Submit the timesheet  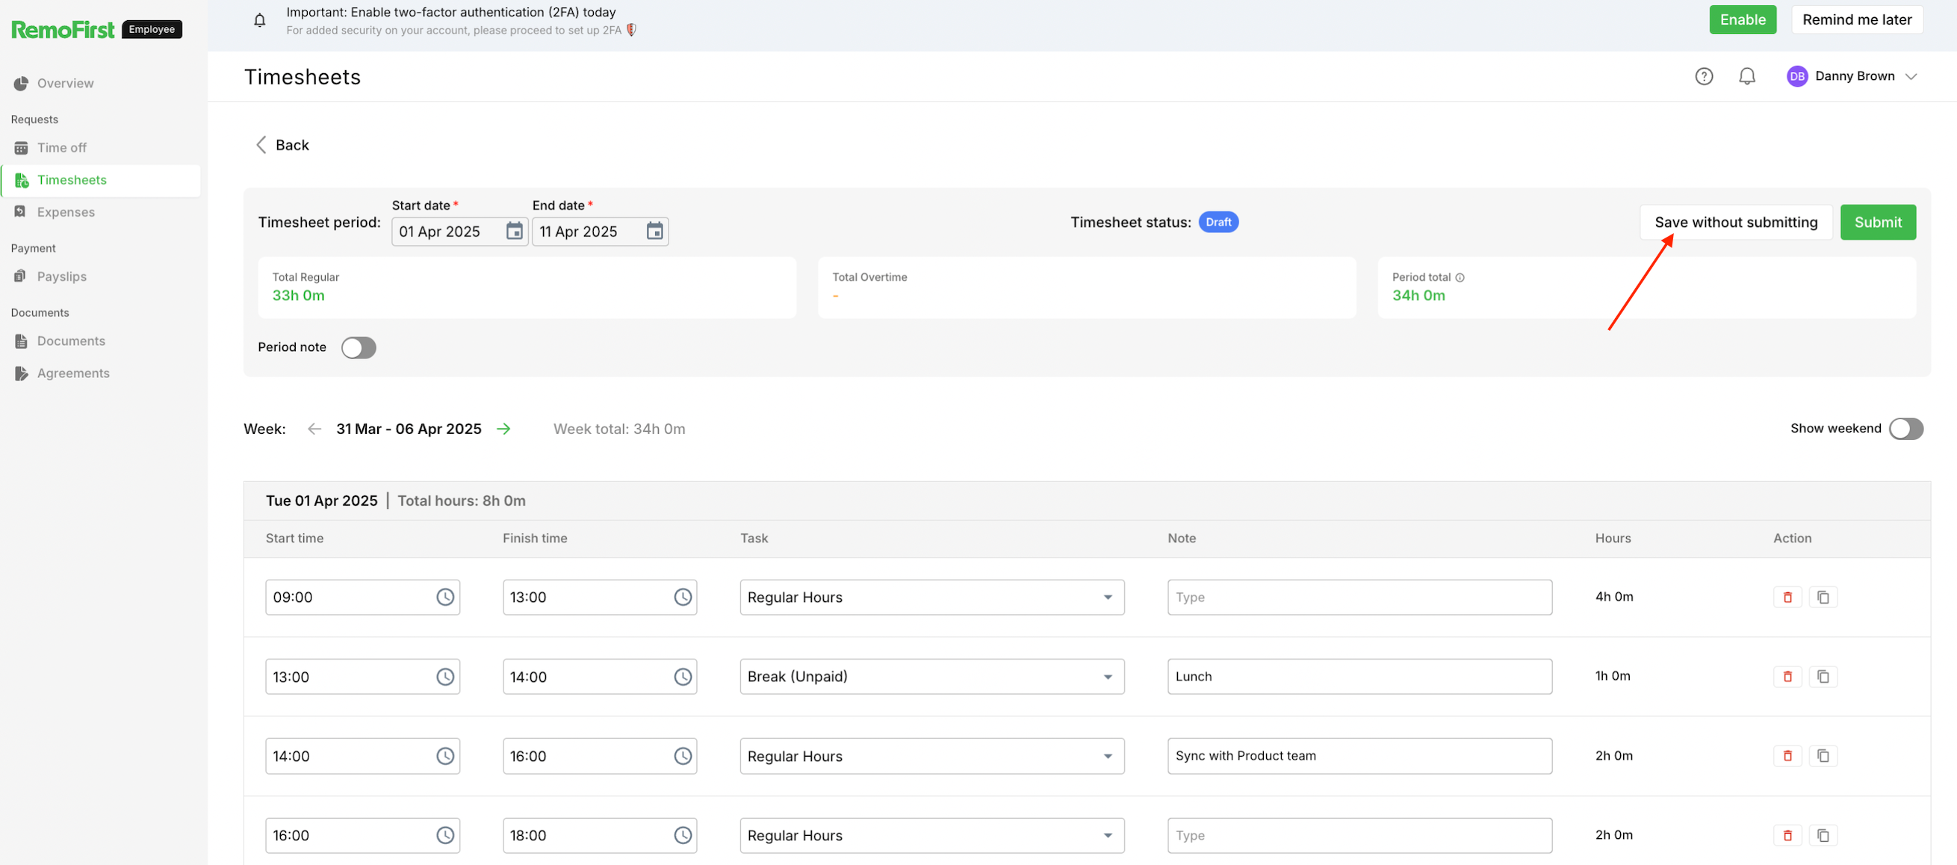point(1877,223)
